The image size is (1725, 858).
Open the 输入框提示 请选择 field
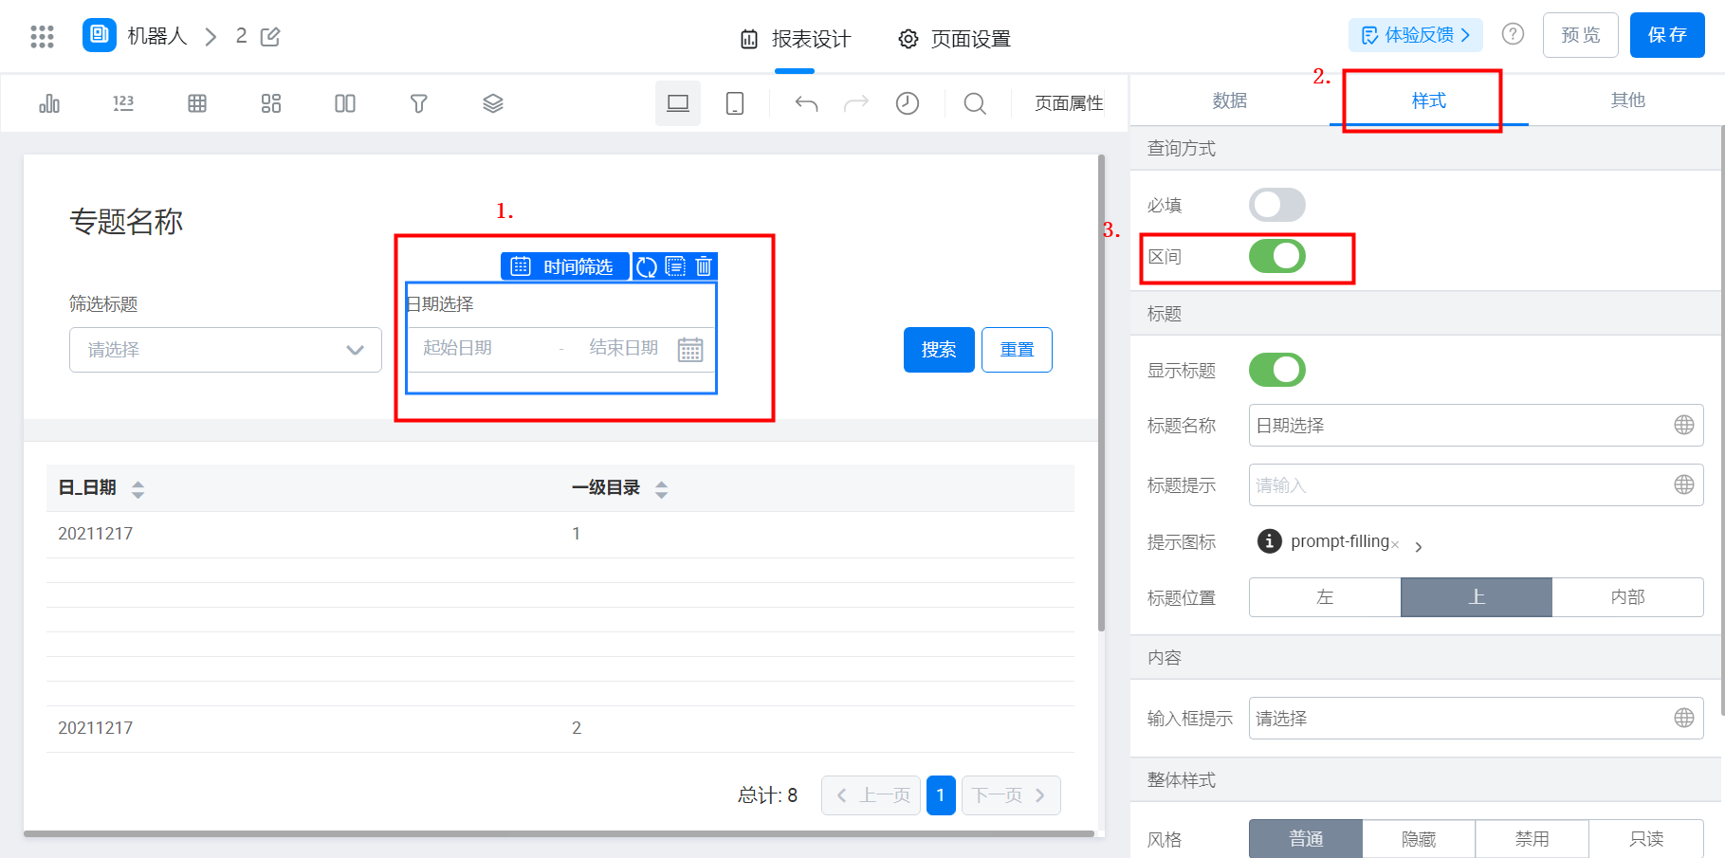1476,719
